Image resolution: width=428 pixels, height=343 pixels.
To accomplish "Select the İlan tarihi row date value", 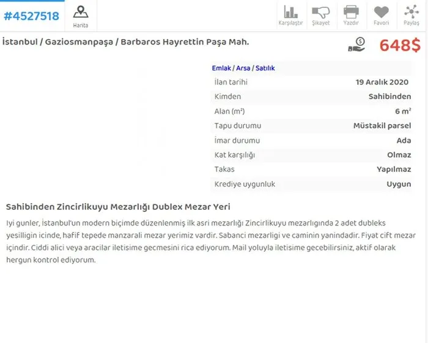I will coord(383,82).
